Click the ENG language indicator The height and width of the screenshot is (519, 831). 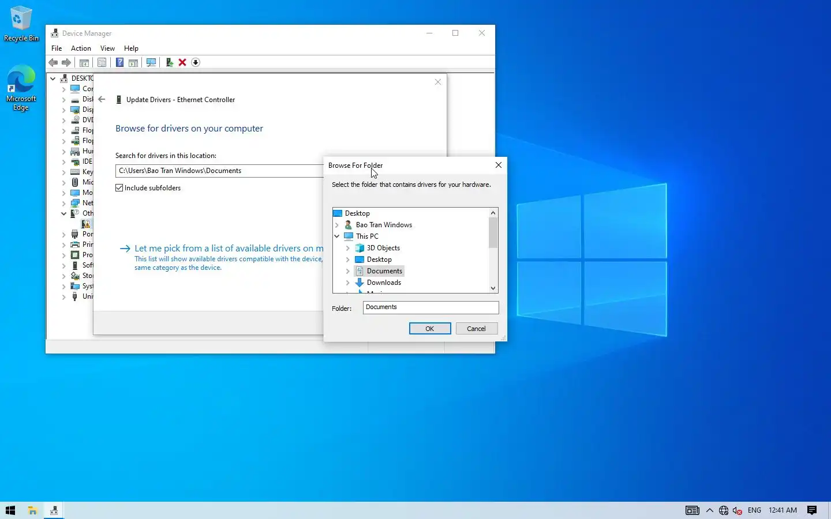coord(754,510)
